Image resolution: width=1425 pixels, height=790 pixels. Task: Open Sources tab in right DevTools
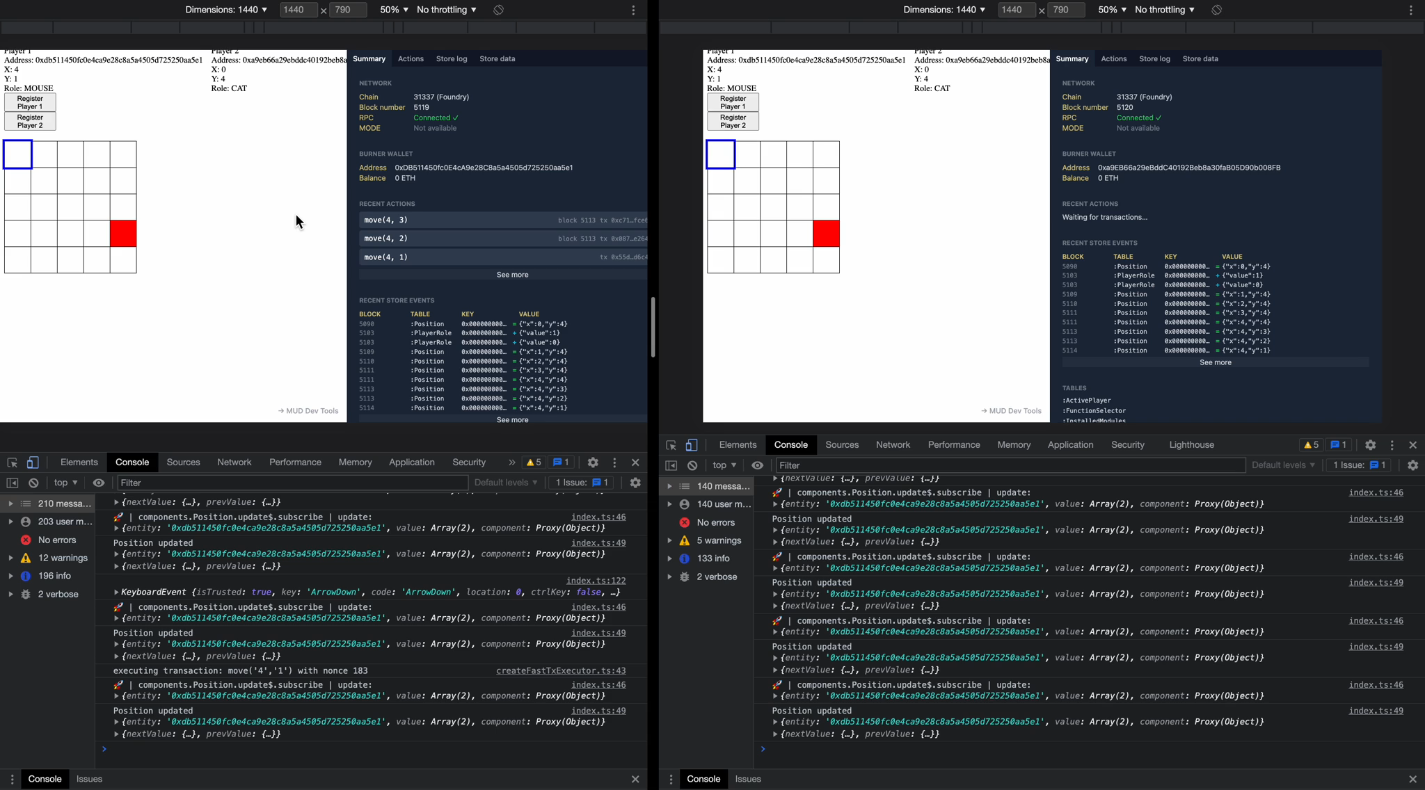click(842, 445)
